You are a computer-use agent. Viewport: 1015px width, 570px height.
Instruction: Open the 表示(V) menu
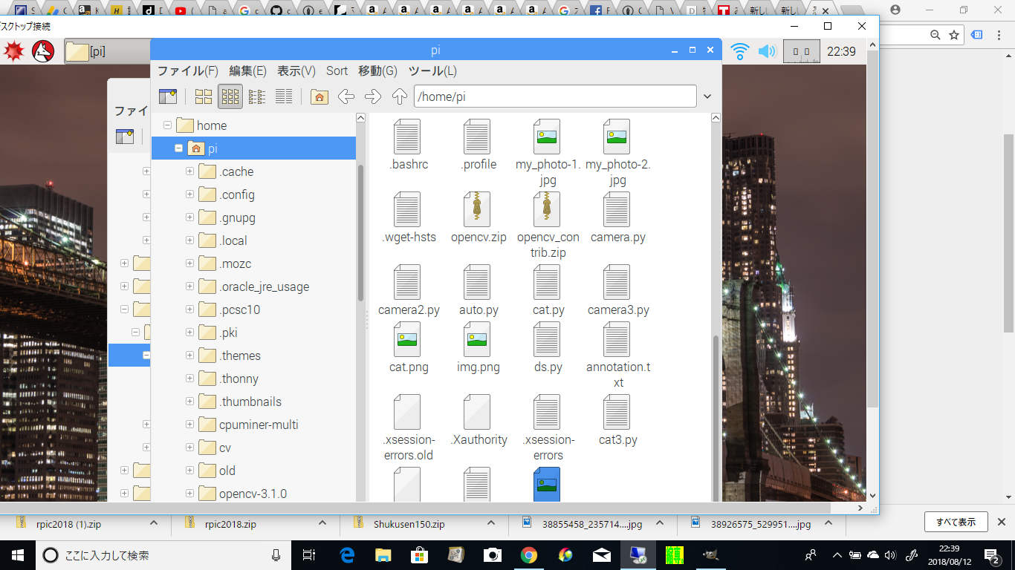pos(296,71)
